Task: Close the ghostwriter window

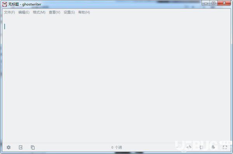Action: coord(224,3)
